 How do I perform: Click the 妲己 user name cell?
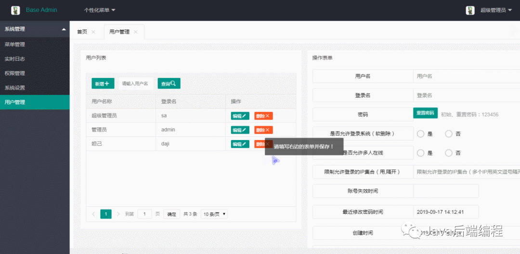121,144
